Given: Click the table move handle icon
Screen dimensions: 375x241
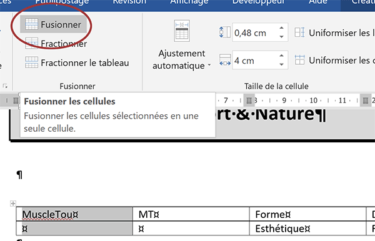Looking at the screenshot, I should (13, 204).
